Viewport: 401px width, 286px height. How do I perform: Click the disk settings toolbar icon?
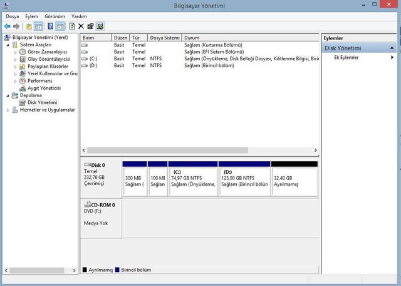(100, 26)
